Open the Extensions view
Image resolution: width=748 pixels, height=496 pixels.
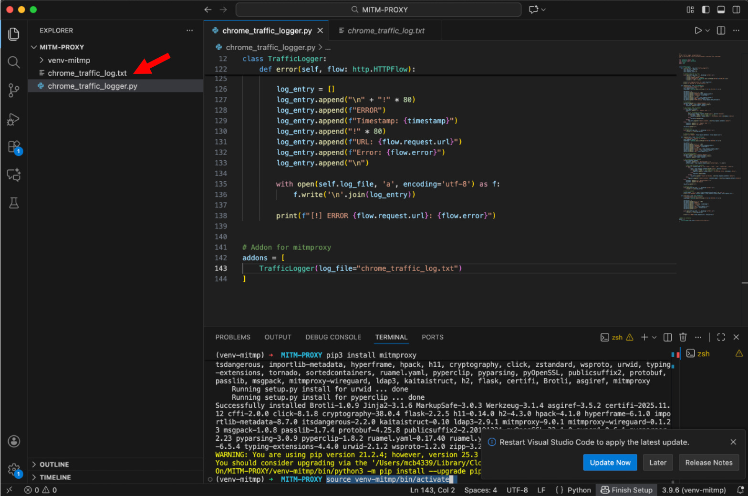14,147
